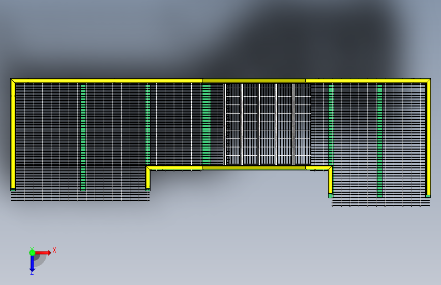The image size is (441, 285).
Task: Click the red X axis arrow of the triad
Action: (43, 253)
